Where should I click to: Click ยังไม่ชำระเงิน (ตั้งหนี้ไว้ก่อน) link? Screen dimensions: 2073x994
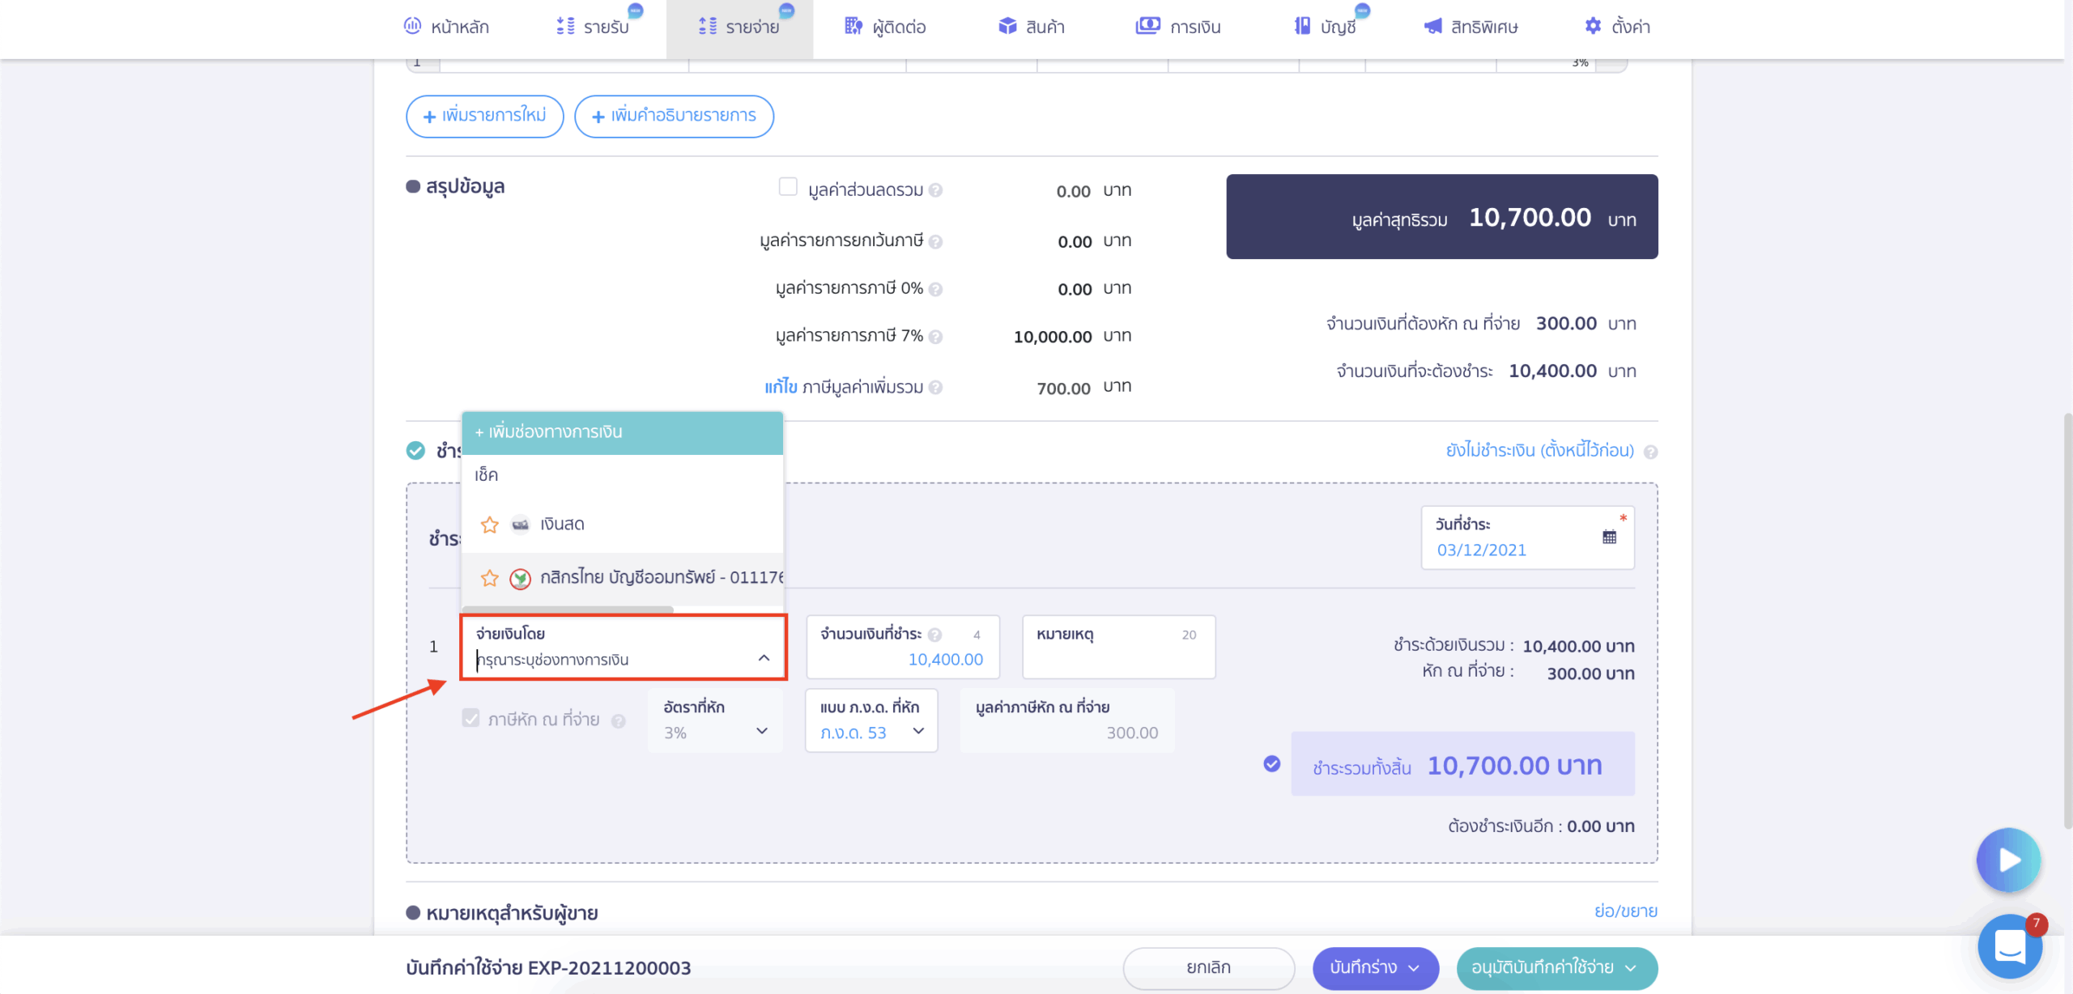(x=1539, y=450)
